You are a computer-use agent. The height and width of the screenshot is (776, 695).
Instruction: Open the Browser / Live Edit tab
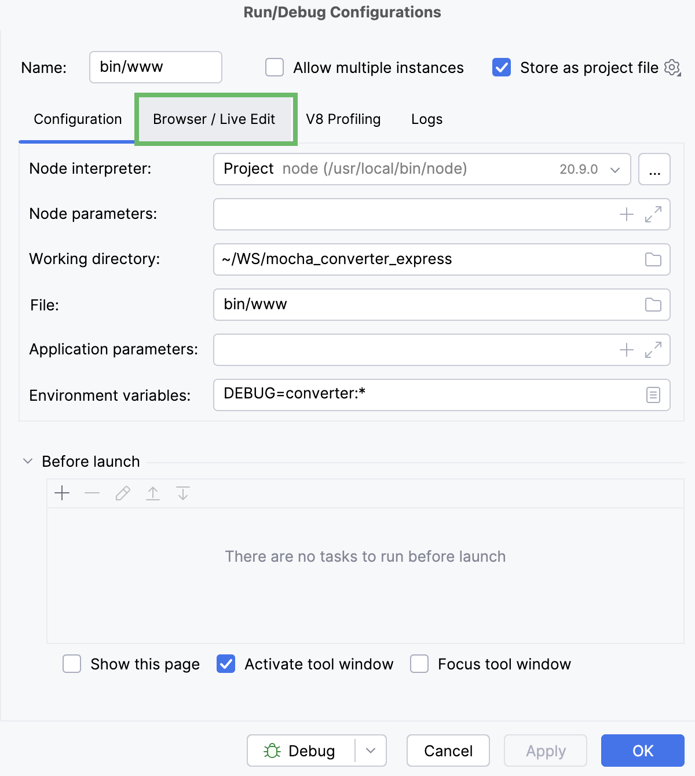214,119
